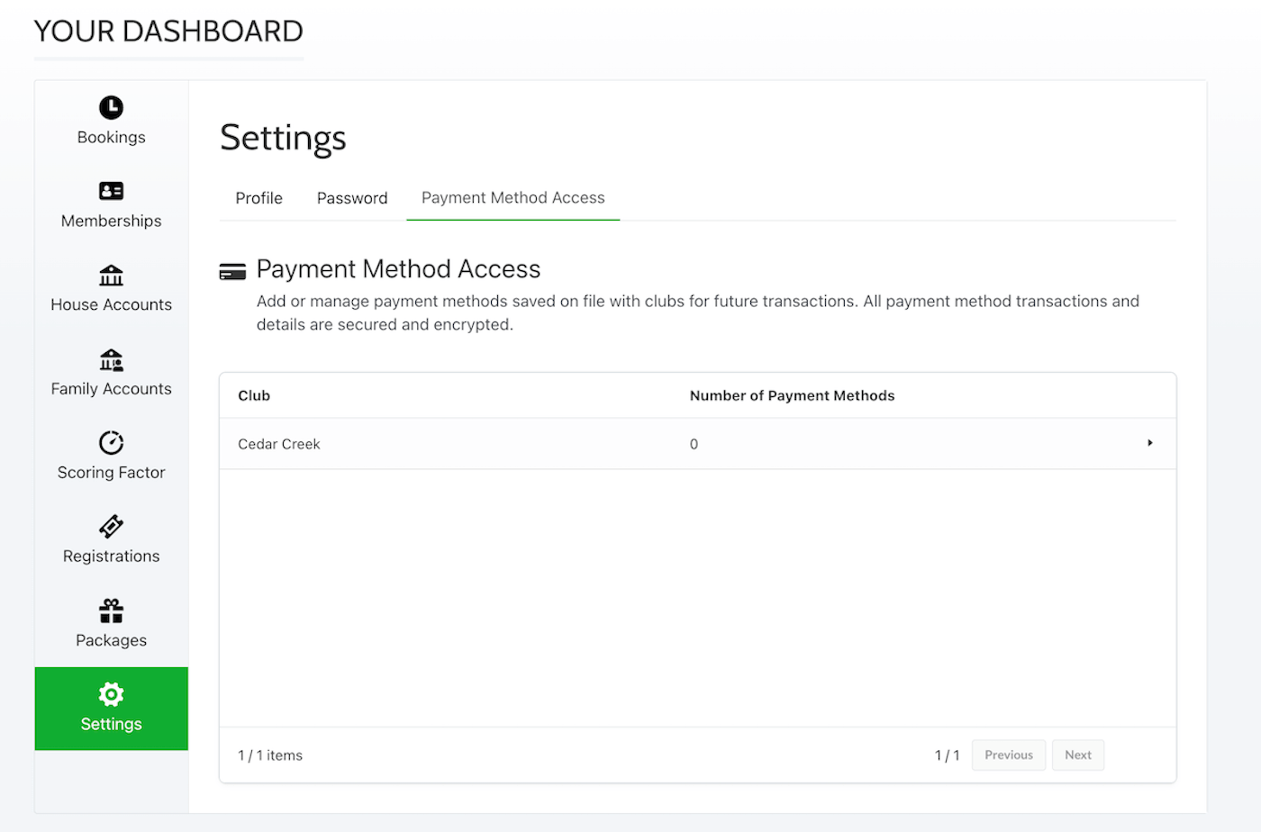The height and width of the screenshot is (832, 1261).
Task: Open the Scoring Factor sidebar label
Action: pyautogui.click(x=112, y=473)
